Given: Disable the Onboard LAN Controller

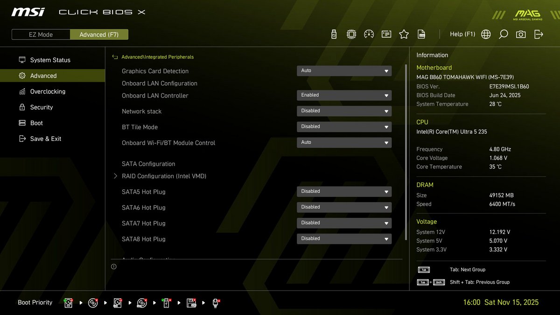Looking at the screenshot, I should pos(344,95).
